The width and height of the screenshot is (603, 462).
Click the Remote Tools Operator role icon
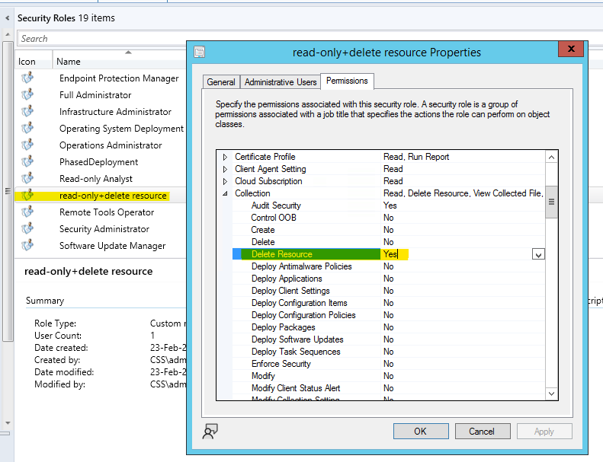click(x=27, y=212)
